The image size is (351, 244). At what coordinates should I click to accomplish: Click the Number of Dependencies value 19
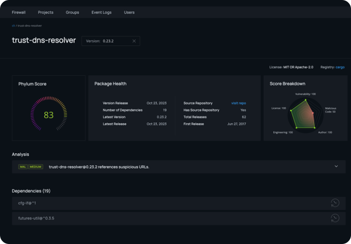164,110
